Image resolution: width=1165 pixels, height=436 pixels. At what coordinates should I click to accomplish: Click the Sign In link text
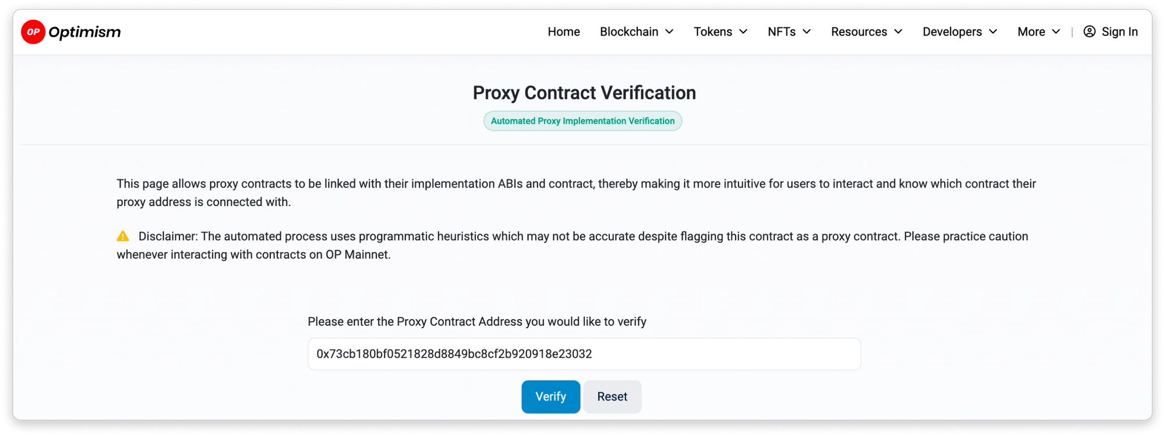(x=1120, y=31)
